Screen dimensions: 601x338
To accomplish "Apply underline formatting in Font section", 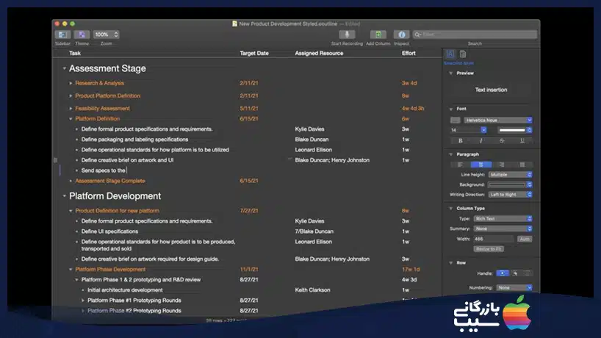I will coord(522,140).
